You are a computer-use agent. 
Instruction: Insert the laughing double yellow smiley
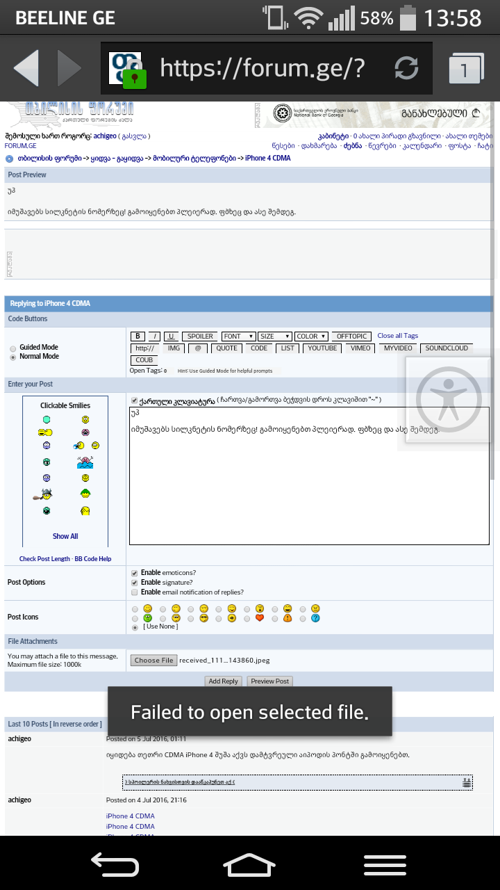[46, 432]
